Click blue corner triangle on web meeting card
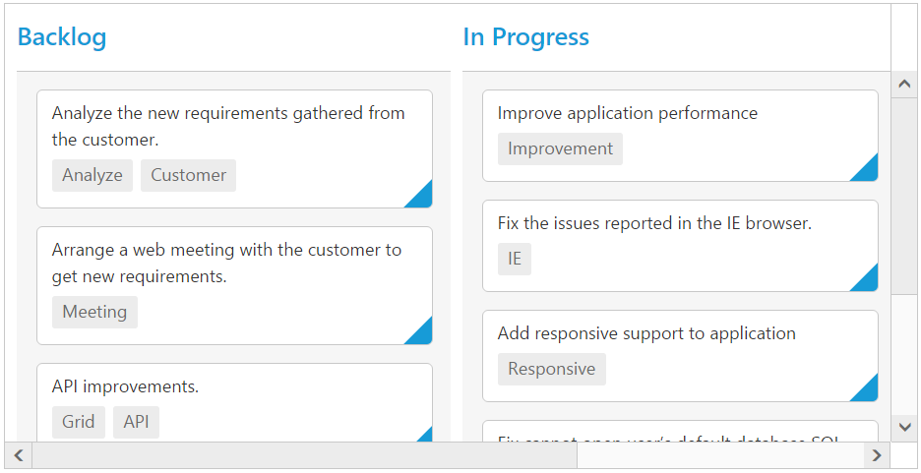 click(x=422, y=334)
